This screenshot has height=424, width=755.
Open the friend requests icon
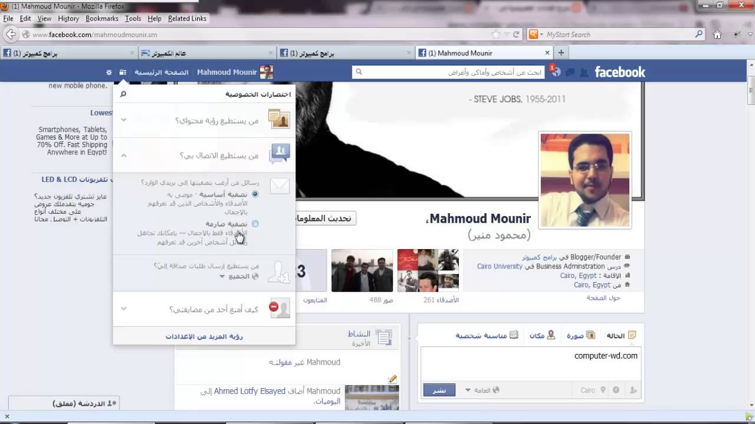(584, 72)
